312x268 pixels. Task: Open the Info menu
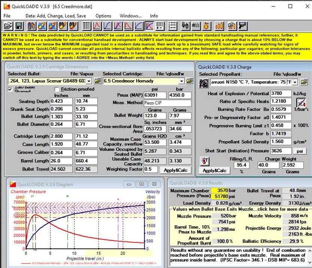pos(154,16)
